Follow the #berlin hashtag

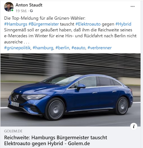(x=62, y=48)
